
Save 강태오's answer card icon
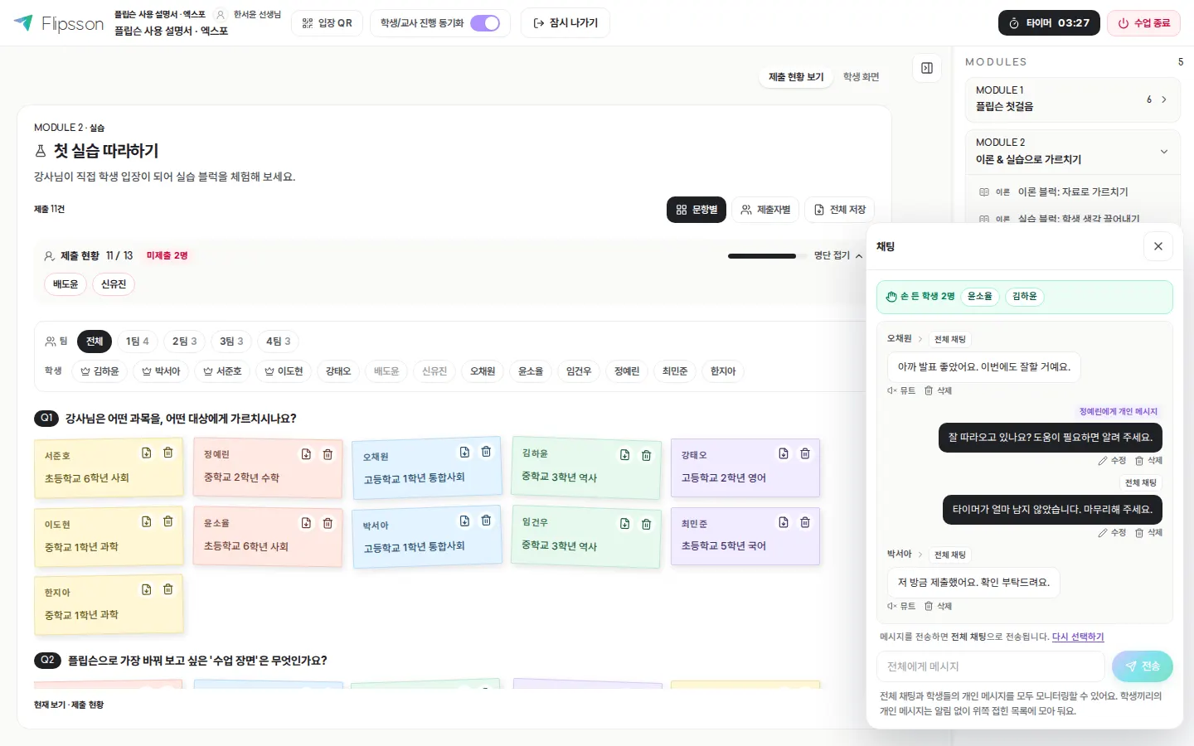(x=784, y=453)
